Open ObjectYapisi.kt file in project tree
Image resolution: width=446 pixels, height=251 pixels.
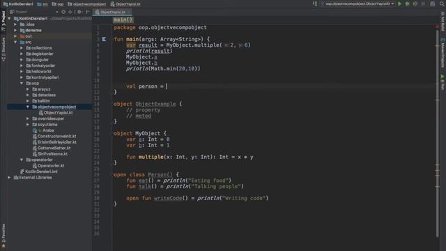pos(58,113)
